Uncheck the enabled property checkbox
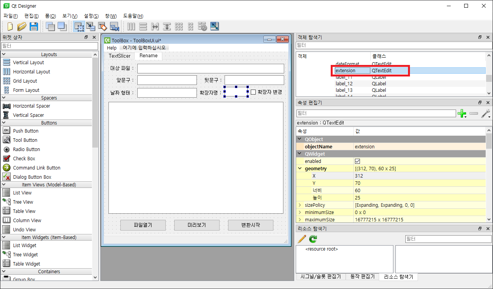 (356, 161)
